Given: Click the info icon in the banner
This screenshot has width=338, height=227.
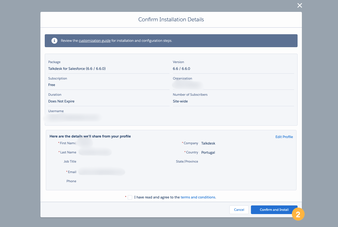Looking at the screenshot, I should pyautogui.click(x=54, y=41).
